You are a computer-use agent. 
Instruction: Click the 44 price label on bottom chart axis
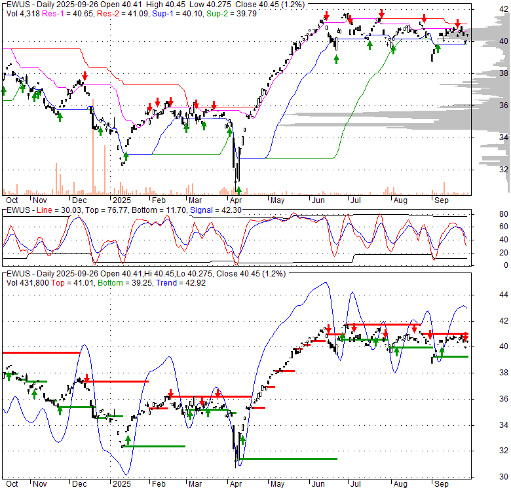(x=504, y=295)
